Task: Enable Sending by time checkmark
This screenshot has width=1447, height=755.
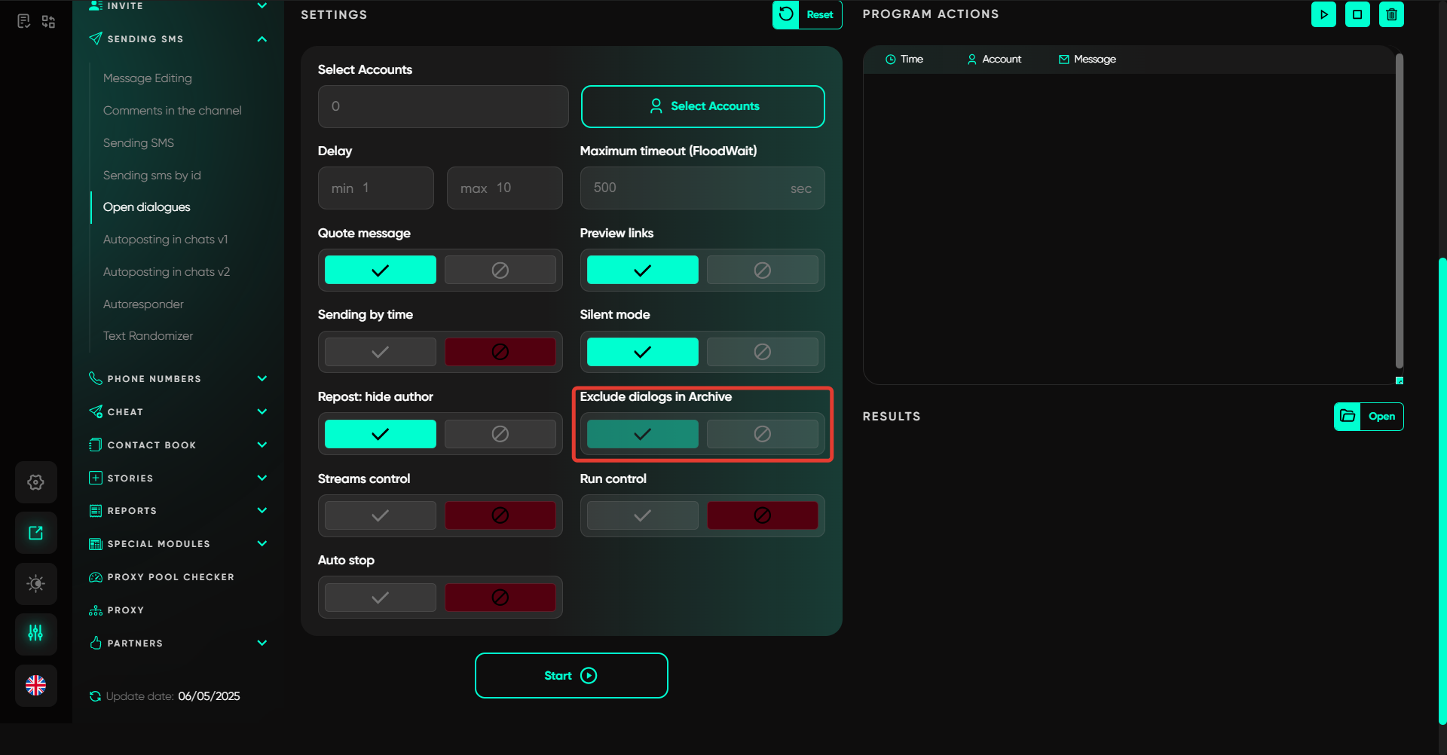Action: (381, 352)
